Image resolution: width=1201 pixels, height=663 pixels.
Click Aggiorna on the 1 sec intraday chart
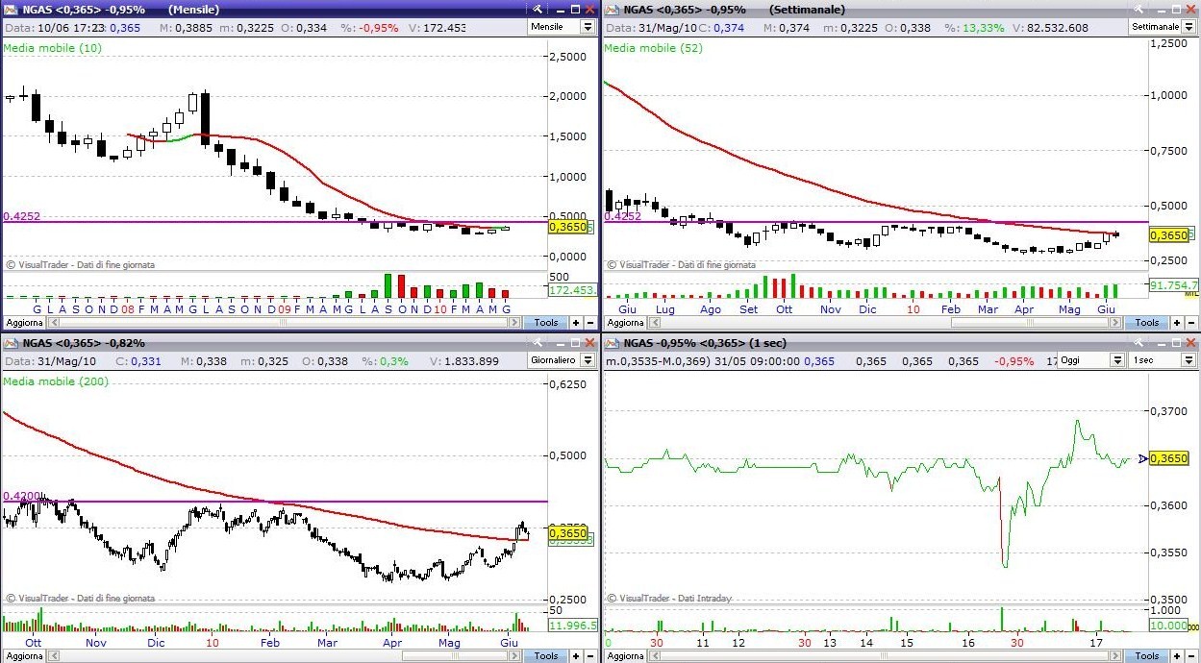(625, 655)
